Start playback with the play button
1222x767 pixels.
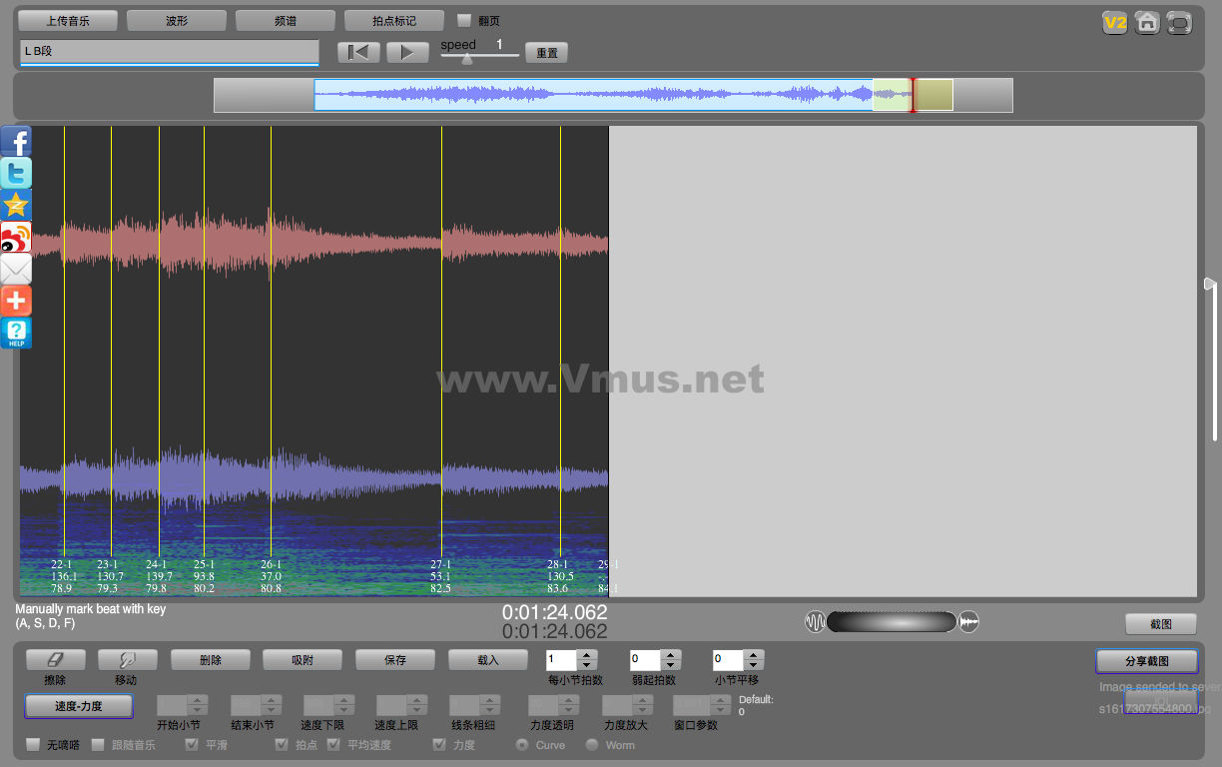407,53
